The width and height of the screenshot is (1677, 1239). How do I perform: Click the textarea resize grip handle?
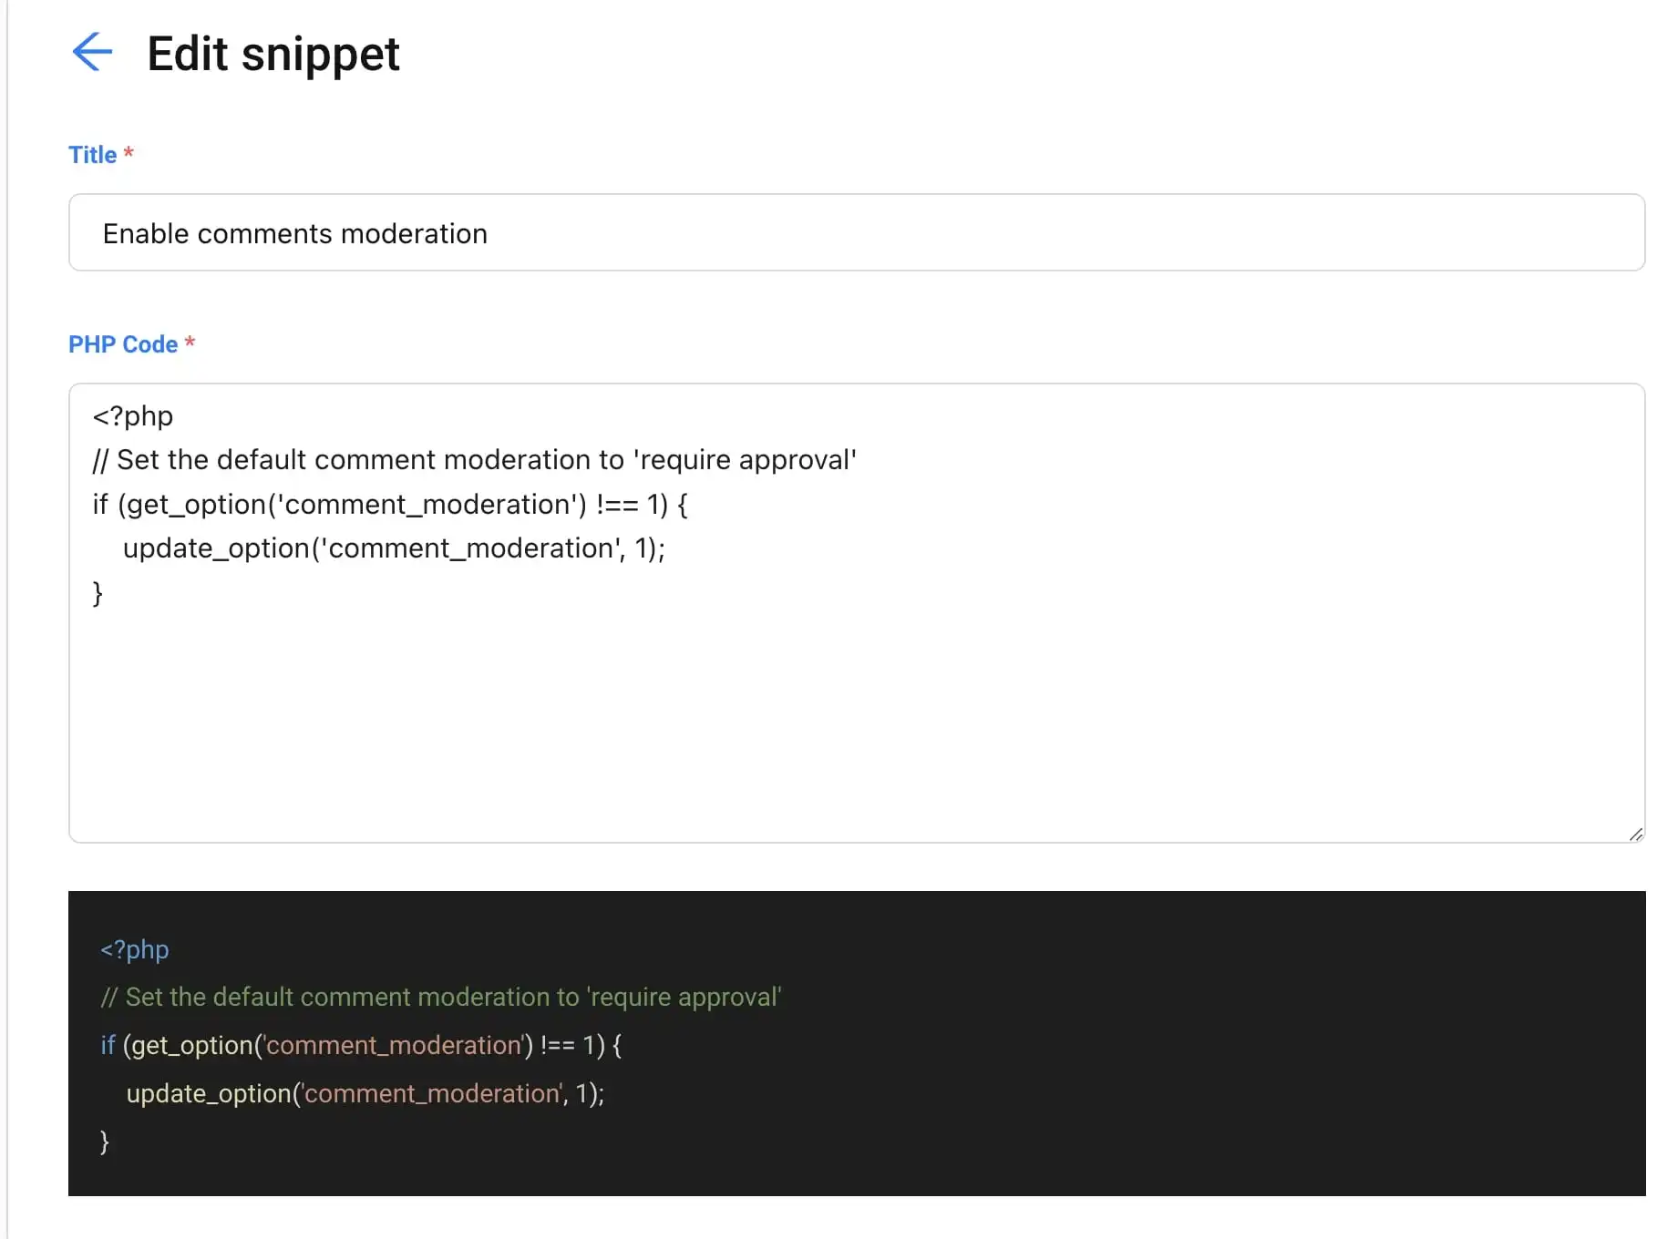[x=1634, y=834]
